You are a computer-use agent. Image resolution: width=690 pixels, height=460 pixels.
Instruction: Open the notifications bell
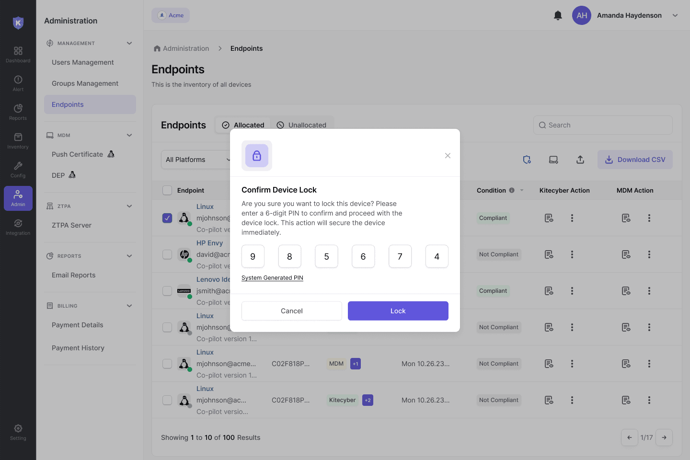[x=558, y=15]
